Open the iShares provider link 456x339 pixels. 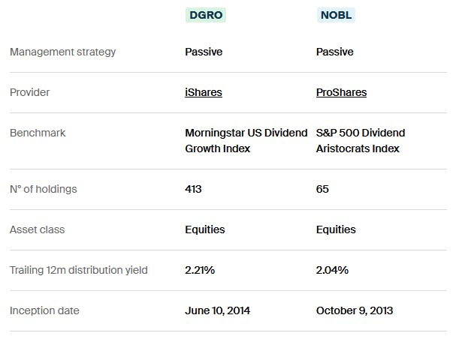(204, 92)
